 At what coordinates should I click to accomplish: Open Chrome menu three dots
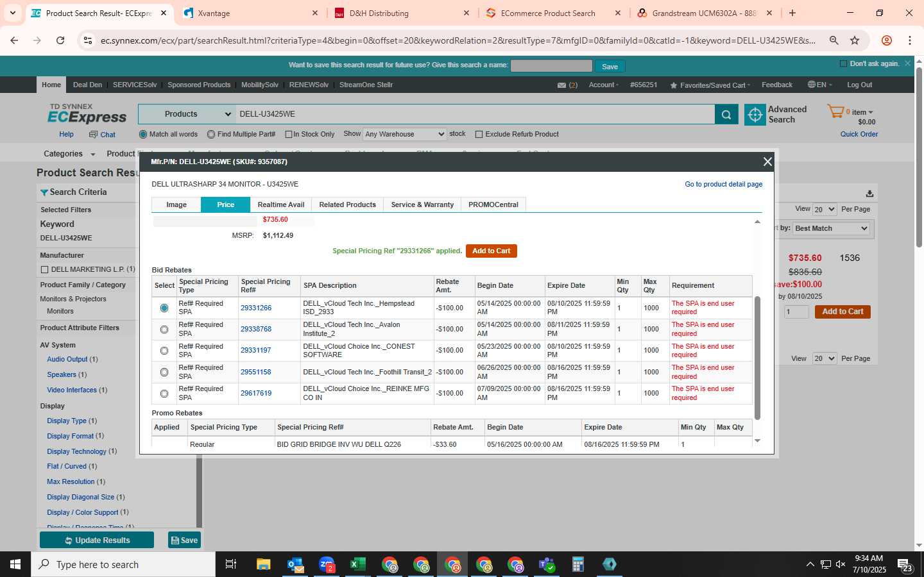point(909,40)
